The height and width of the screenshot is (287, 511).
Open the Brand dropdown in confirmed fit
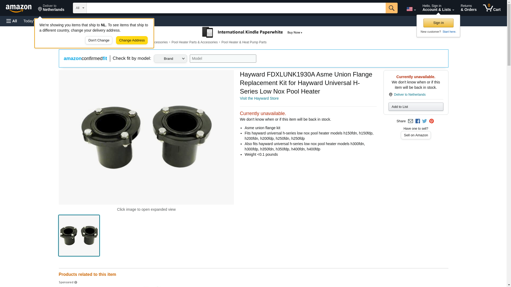(170, 59)
